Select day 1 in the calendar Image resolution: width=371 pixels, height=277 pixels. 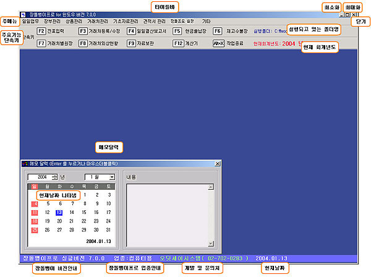85,195
